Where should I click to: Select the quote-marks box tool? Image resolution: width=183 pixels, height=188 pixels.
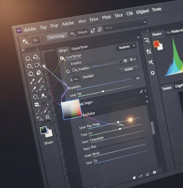click(x=37, y=104)
